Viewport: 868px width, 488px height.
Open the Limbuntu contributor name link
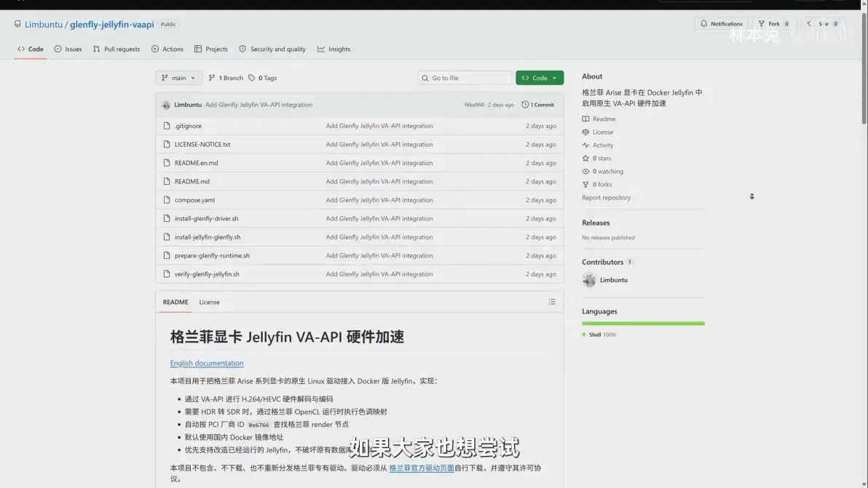tap(614, 280)
